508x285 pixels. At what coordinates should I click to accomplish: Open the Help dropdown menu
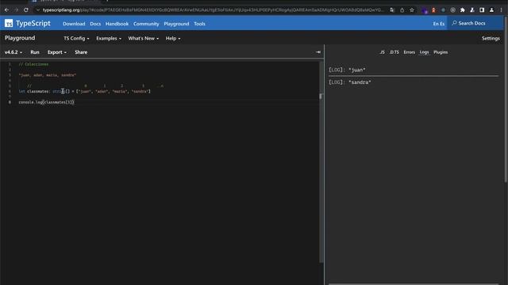[173, 38]
